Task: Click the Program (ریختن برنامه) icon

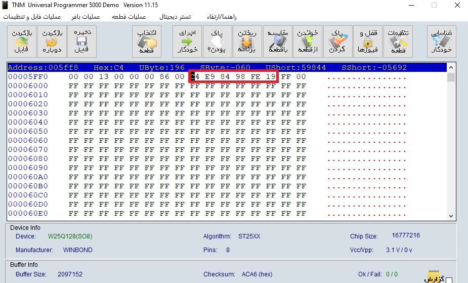Action: tap(247, 41)
